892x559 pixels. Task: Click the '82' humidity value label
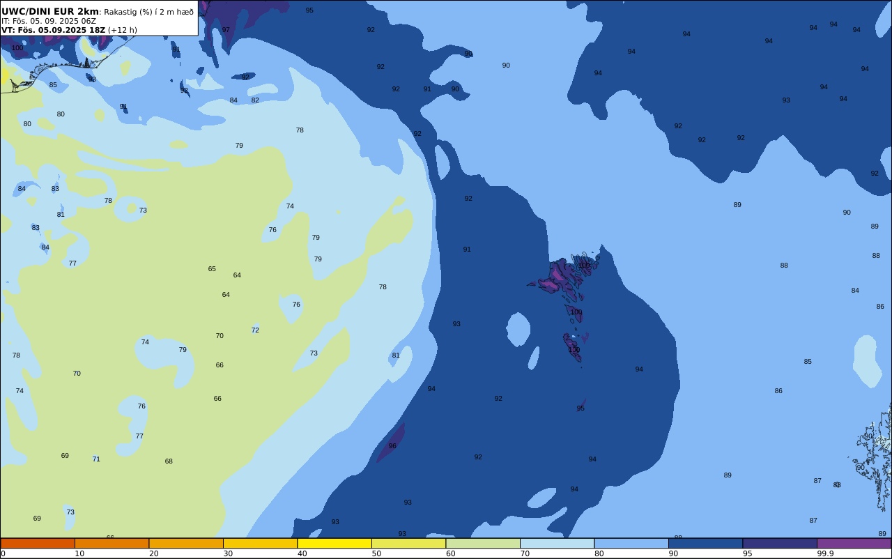[255, 100]
